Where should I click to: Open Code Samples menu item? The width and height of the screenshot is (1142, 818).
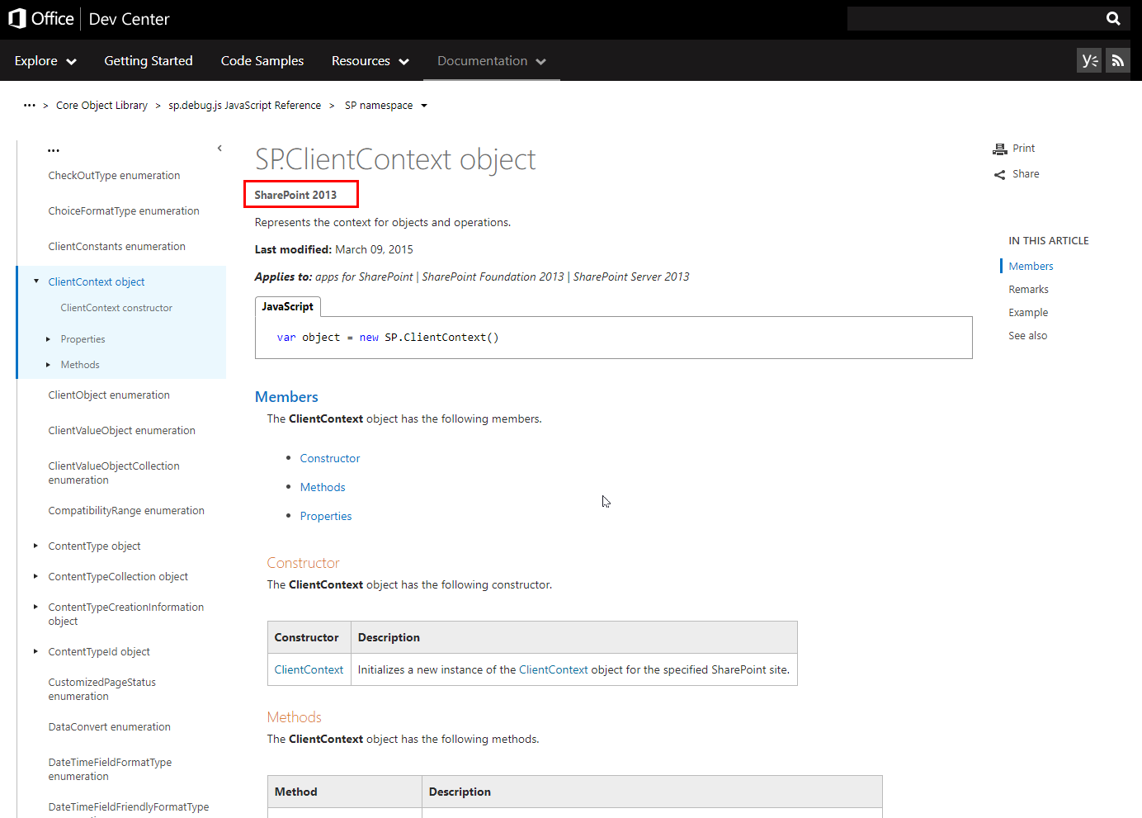pyautogui.click(x=262, y=61)
